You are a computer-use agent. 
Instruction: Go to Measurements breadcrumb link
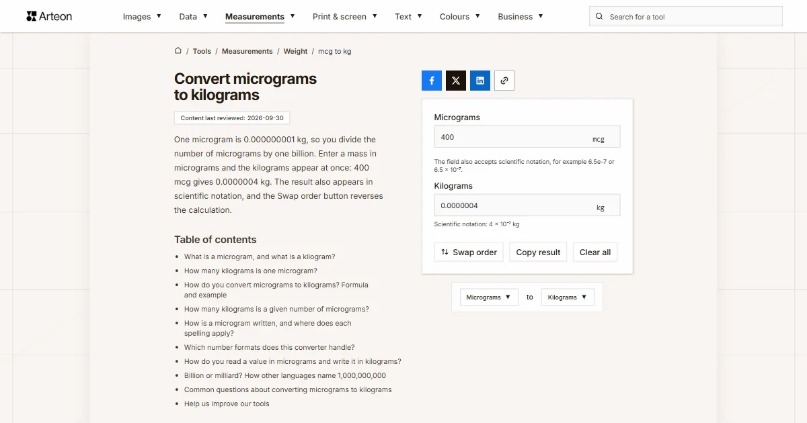pos(247,51)
